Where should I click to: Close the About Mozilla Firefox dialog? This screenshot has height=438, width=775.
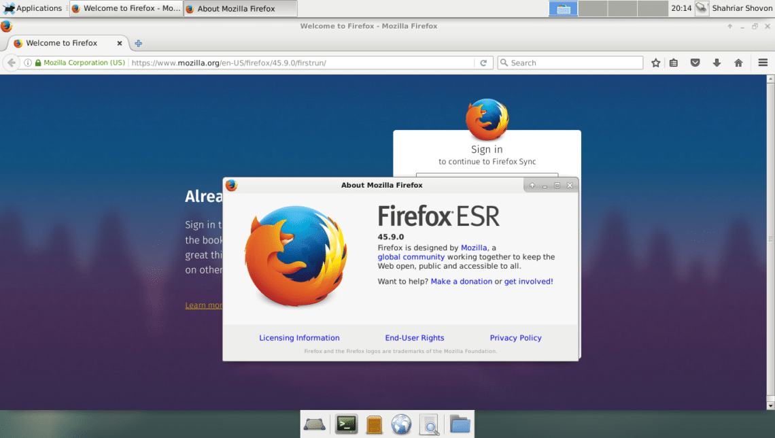point(570,186)
